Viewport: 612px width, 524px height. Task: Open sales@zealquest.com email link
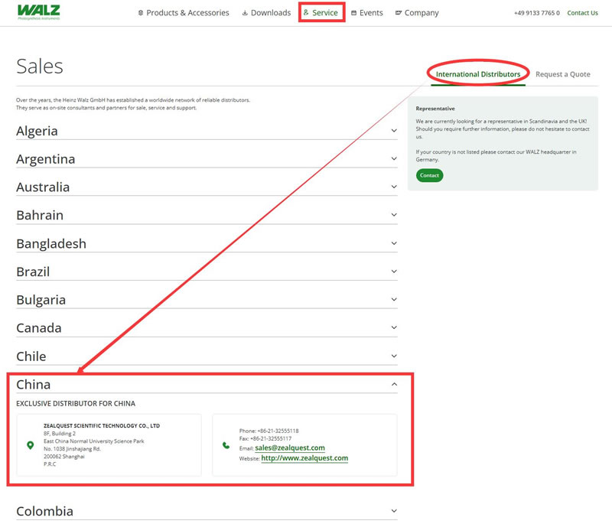coord(290,448)
